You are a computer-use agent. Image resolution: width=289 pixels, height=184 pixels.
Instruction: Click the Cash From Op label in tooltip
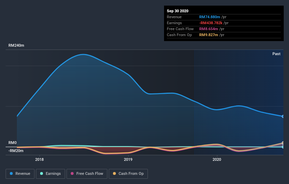(x=179, y=35)
